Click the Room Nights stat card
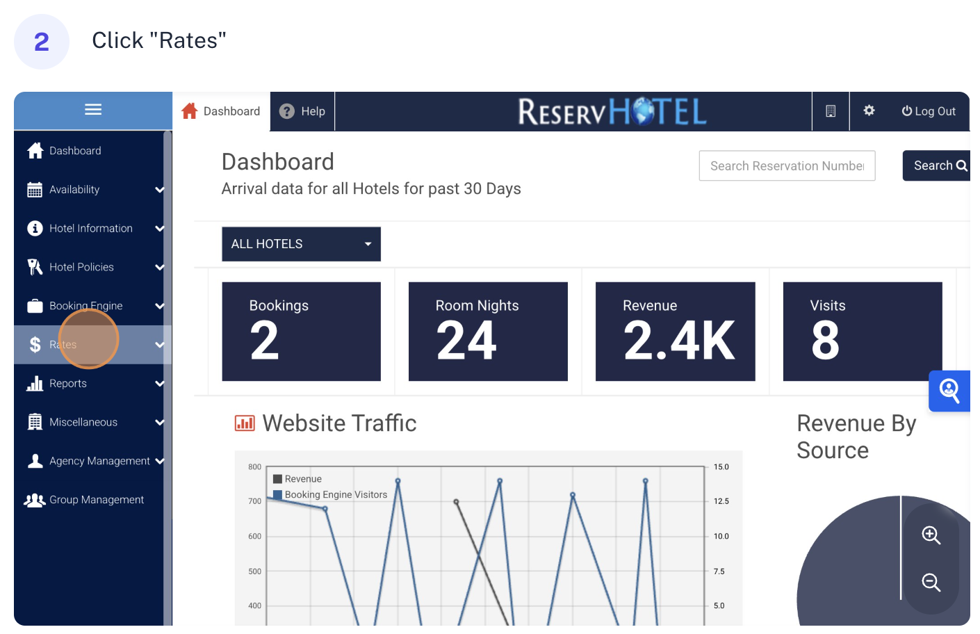The width and height of the screenshot is (980, 634). pyautogui.click(x=488, y=332)
